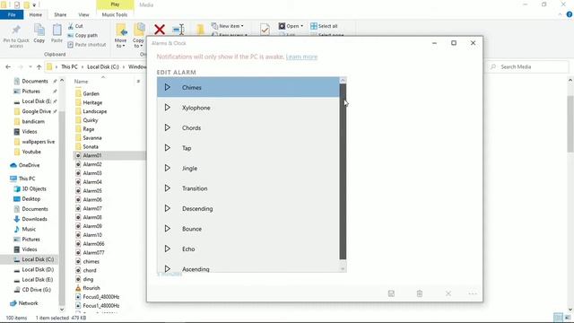Play the Xylophone sound preview
This screenshot has width=574, height=323.
click(168, 108)
